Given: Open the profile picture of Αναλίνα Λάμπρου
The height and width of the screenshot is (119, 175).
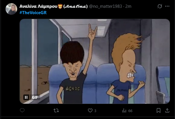Looking at the screenshot, I should click(x=11, y=9).
